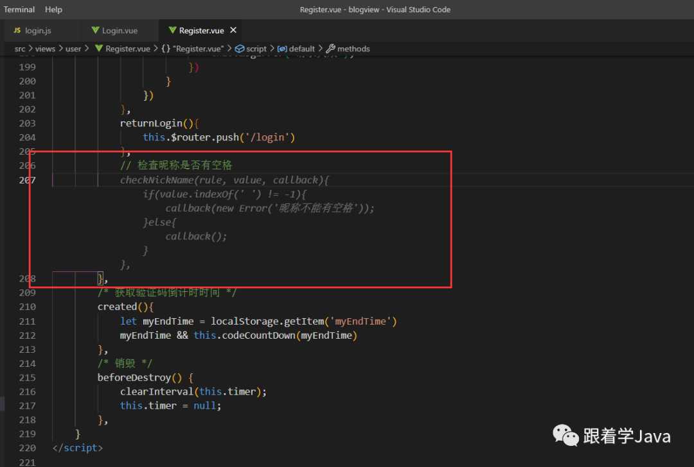The image size is (694, 467).
Task: Open the src breadcrumb dropdown
Action: (21, 49)
